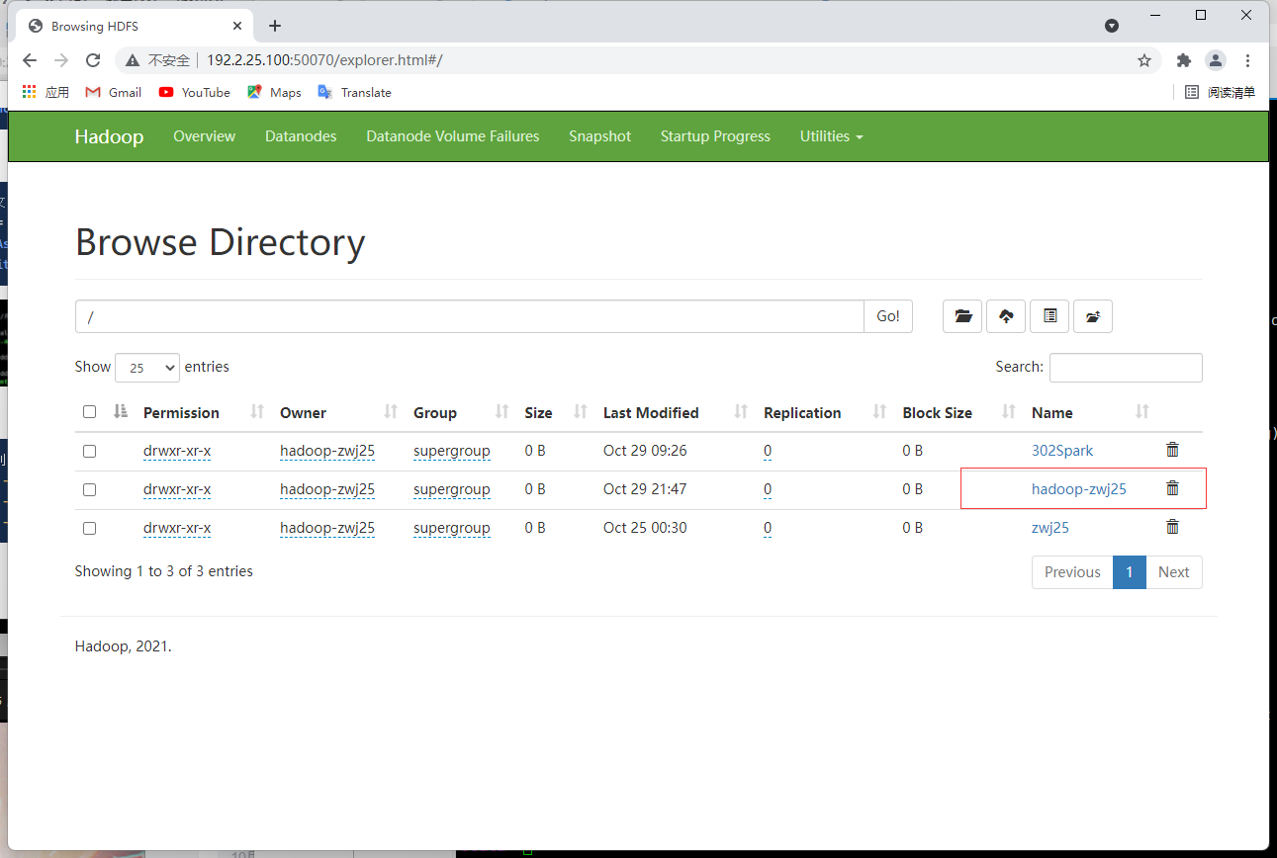Click the Hadoop brand link
The image size is (1277, 858).
click(x=109, y=136)
